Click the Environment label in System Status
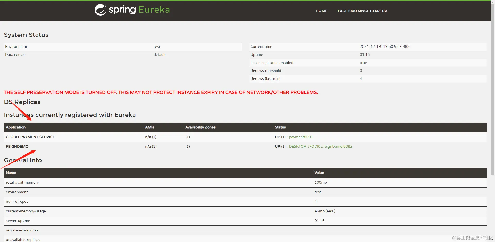Screen dimensions: 495x242 [16, 46]
